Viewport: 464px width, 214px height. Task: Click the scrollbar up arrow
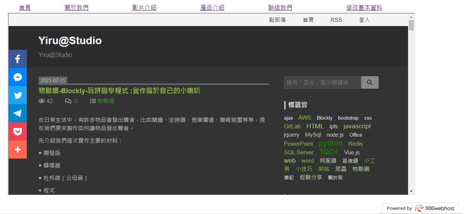click(x=411, y=17)
